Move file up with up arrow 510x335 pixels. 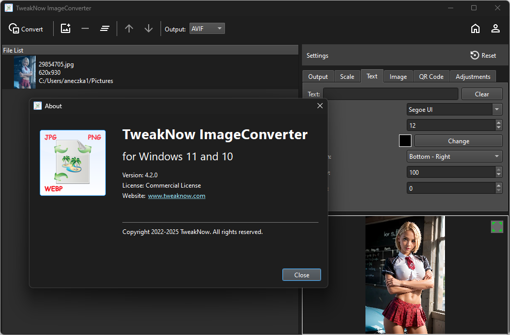pos(129,28)
